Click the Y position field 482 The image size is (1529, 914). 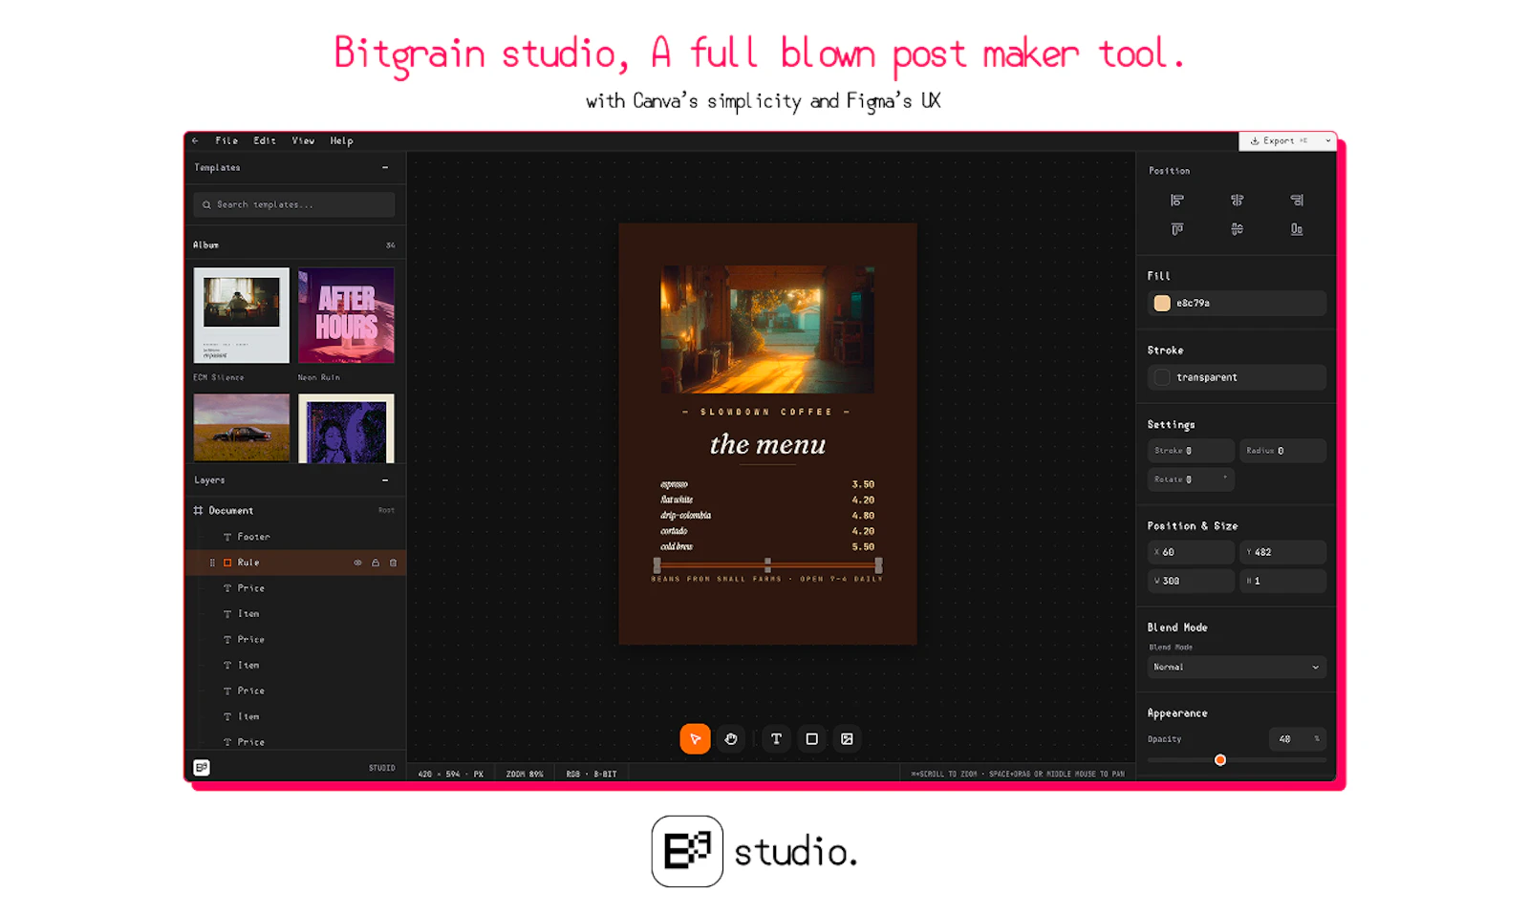[1282, 552]
